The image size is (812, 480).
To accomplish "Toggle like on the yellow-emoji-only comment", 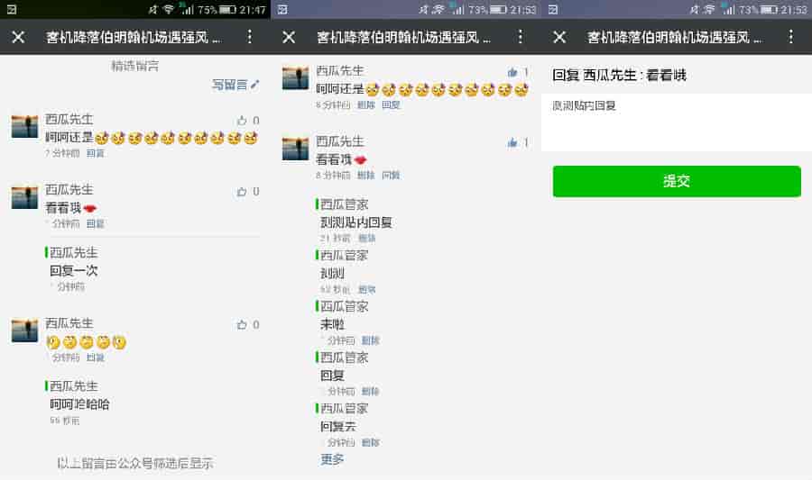I will 242,324.
